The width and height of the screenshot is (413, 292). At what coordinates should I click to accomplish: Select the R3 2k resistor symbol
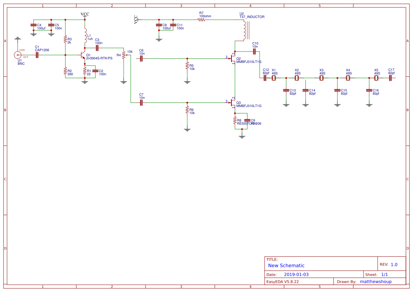pyautogui.click(x=65, y=40)
